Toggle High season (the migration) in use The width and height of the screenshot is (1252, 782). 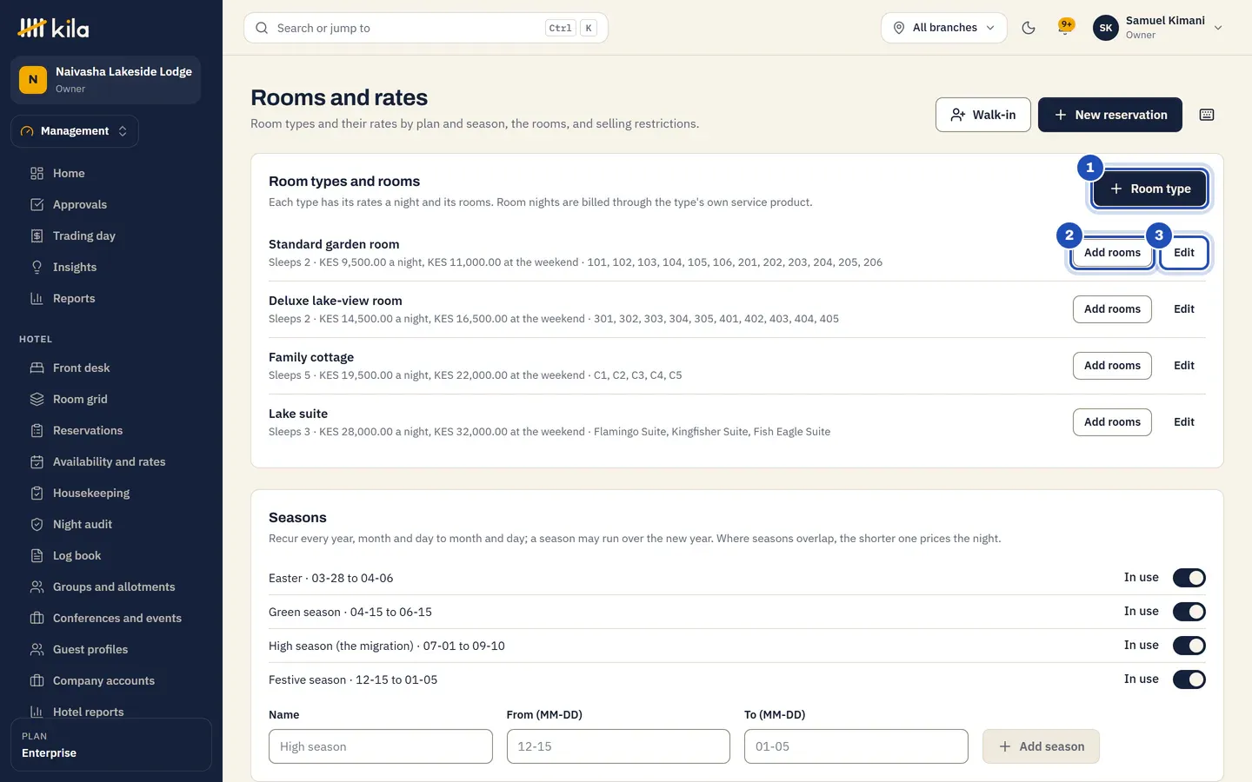tap(1189, 646)
